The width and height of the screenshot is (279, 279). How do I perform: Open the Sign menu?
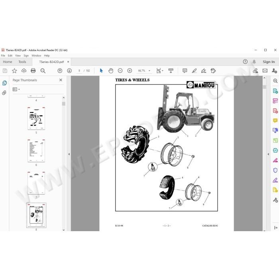[x=26, y=55]
